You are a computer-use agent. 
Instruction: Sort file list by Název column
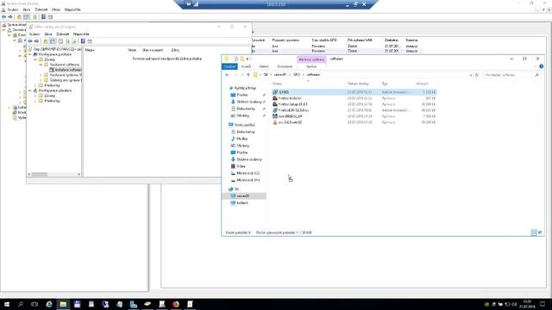(277, 84)
